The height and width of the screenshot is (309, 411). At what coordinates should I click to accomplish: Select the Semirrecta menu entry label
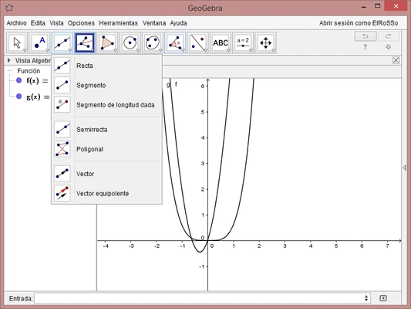pyautogui.click(x=92, y=130)
